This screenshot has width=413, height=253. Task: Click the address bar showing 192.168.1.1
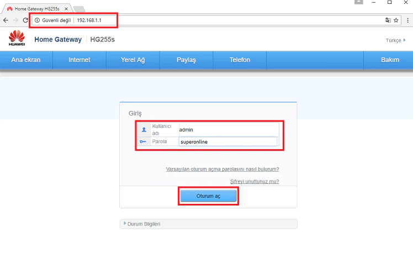(216, 20)
